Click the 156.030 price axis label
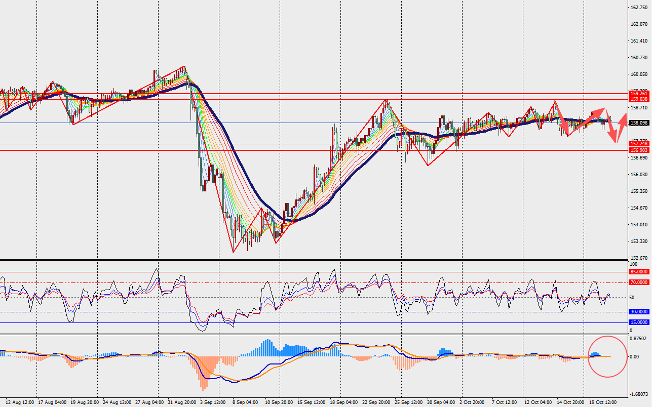This screenshot has width=652, height=407. coord(639,175)
